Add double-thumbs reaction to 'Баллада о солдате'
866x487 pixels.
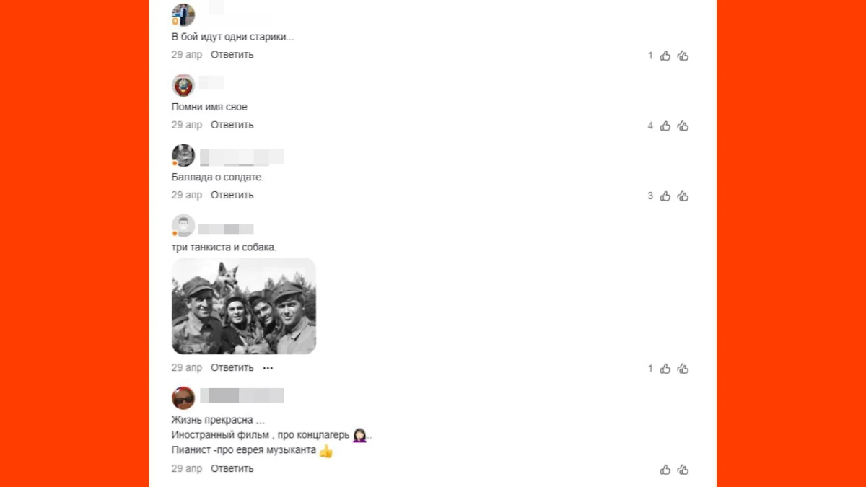click(x=683, y=196)
